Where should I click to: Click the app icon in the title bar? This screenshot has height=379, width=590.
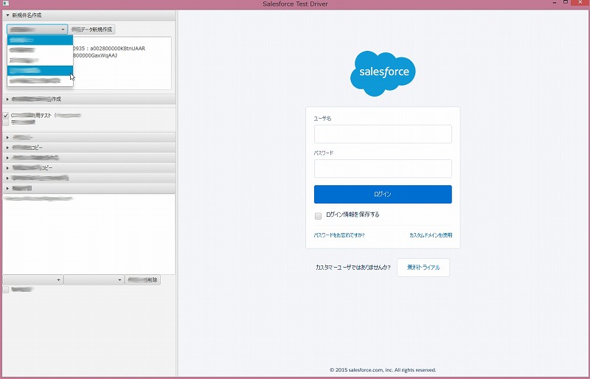click(6, 4)
